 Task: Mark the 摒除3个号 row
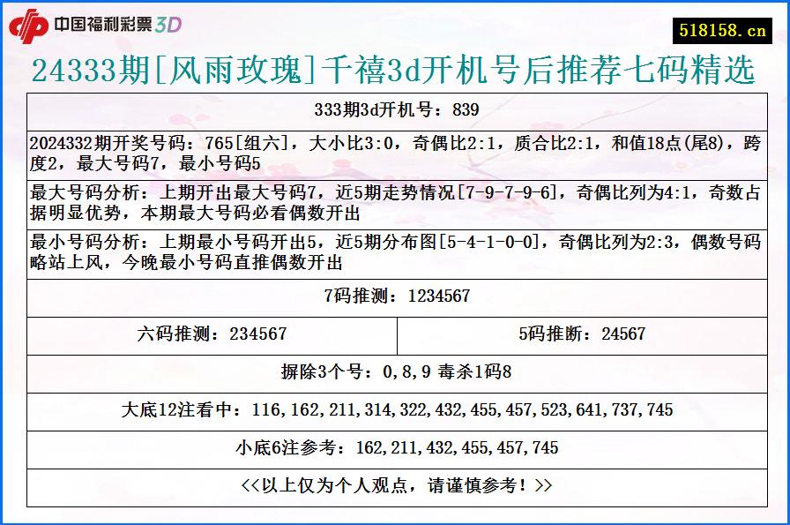pyautogui.click(x=395, y=371)
